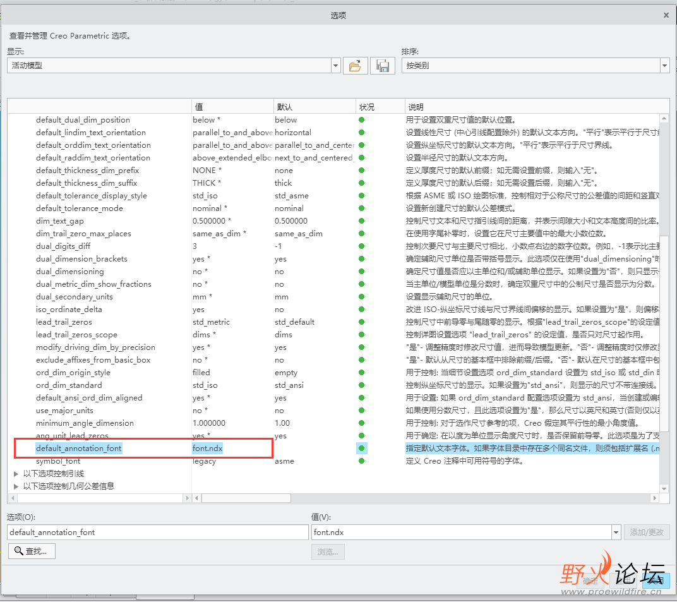Screen dimensions: 677x602
Task: Select default_raddim_text_orientation option
Action: tap(93, 158)
